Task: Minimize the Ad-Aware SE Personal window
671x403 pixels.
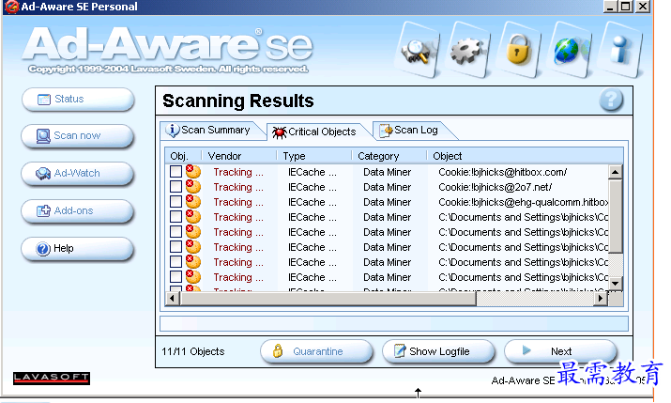Action: pos(610,7)
